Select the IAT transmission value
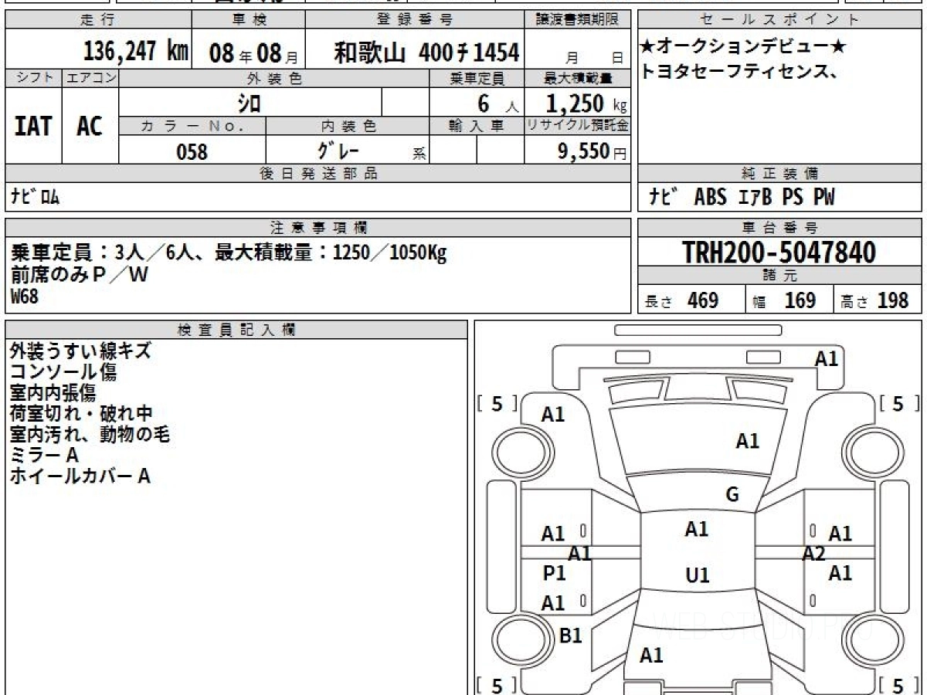Viewport: 927px width, 695px height. [x=33, y=126]
